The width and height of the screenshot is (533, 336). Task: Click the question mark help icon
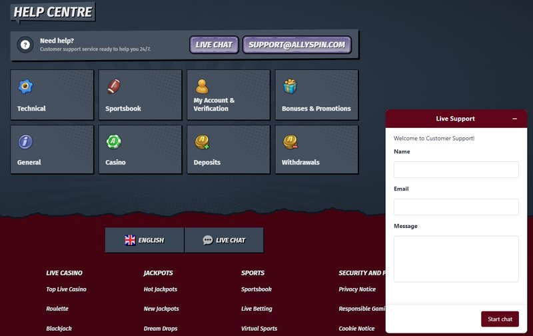pos(25,45)
